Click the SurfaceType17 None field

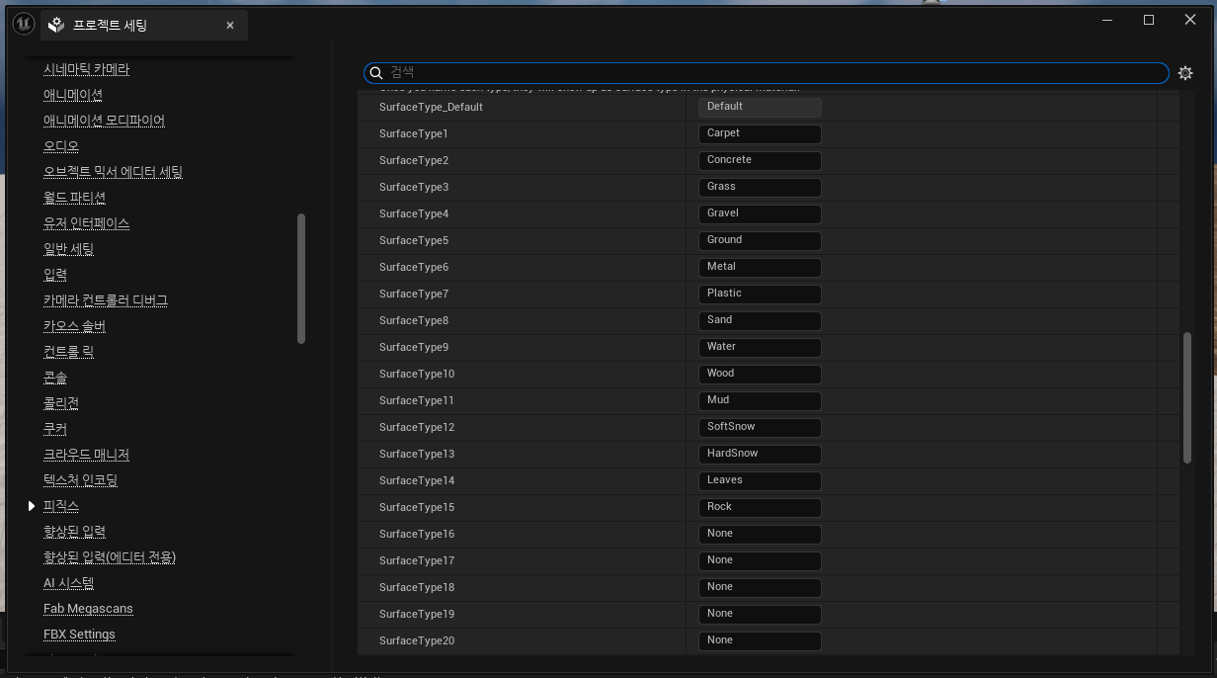[x=760, y=560]
